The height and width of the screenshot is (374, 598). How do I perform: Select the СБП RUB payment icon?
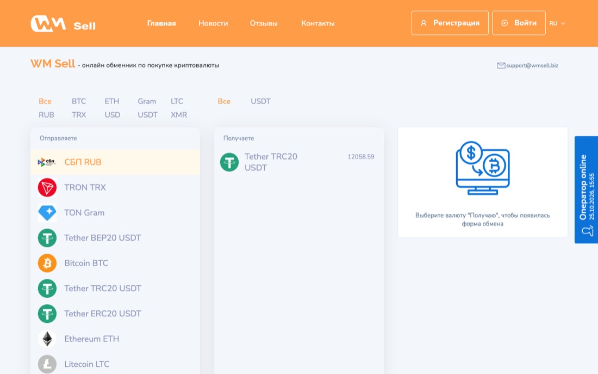[47, 162]
